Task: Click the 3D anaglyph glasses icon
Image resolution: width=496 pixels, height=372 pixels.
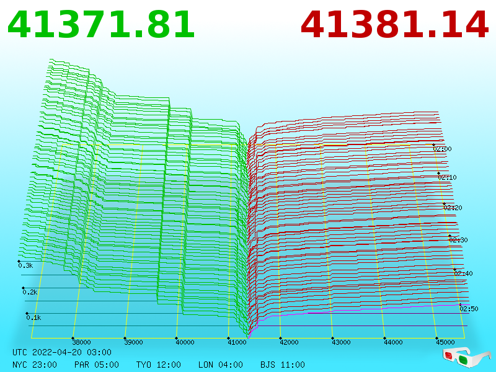Action: point(466,358)
